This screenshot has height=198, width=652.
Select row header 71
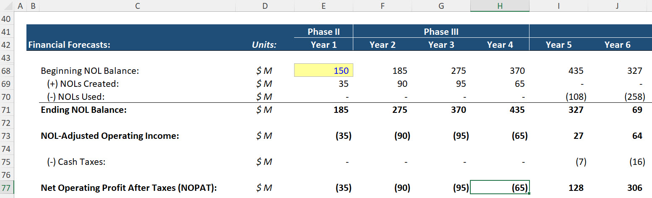[7, 110]
